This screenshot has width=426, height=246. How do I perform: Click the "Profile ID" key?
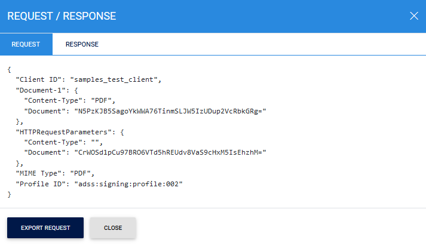point(41,183)
